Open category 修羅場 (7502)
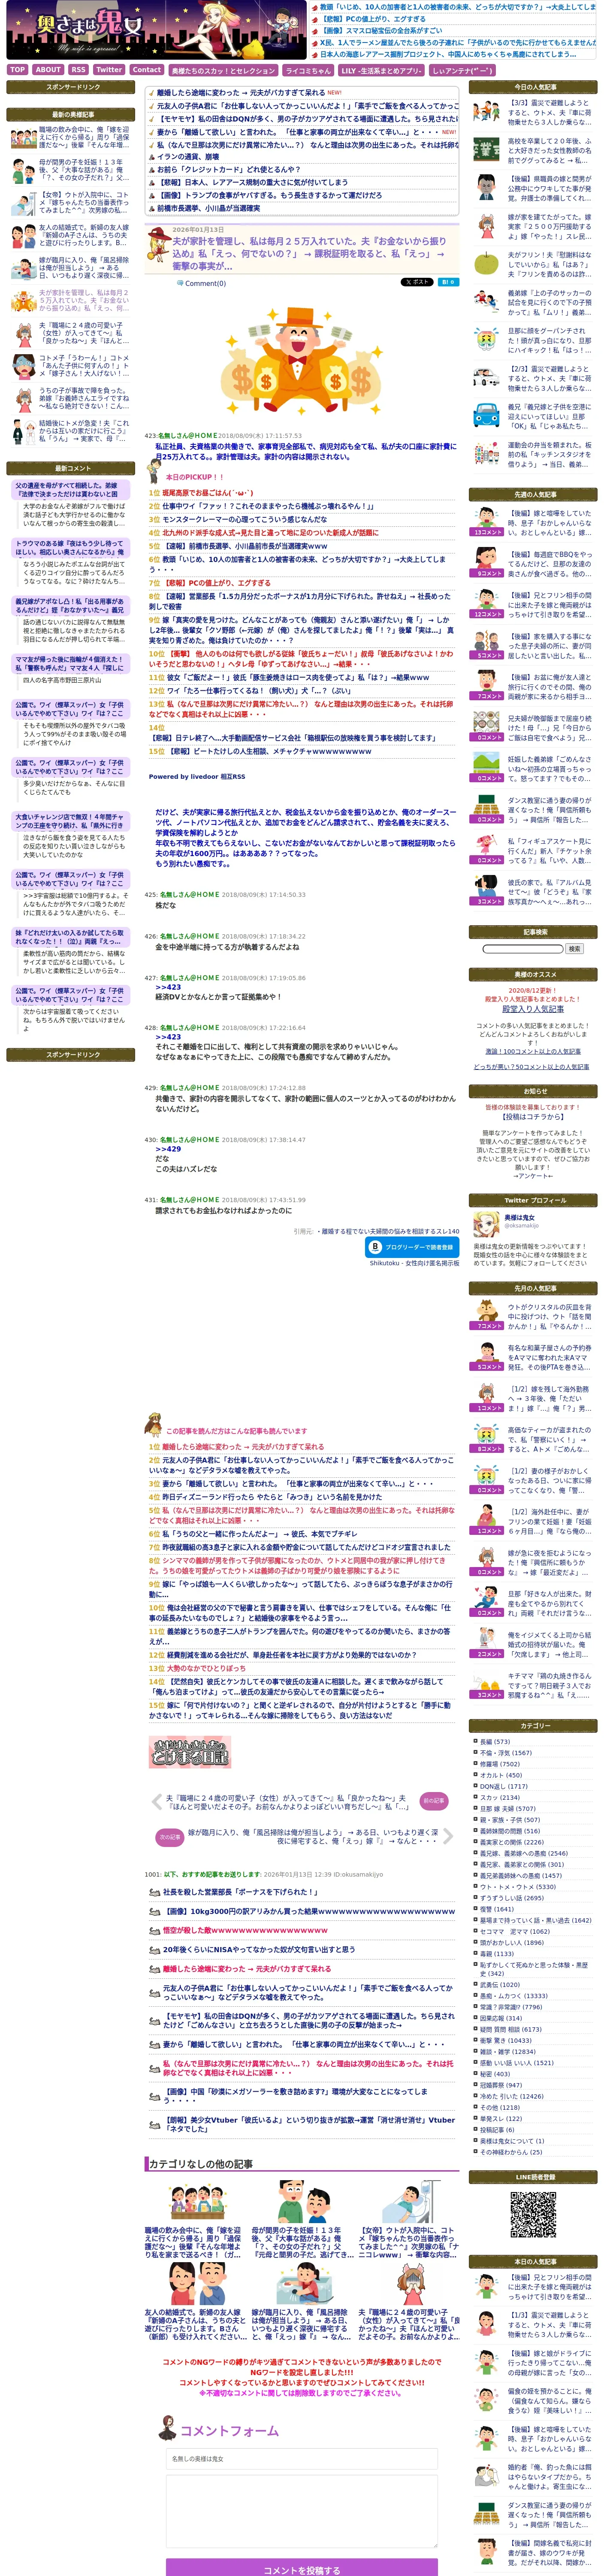604x2576 pixels. (x=499, y=1764)
